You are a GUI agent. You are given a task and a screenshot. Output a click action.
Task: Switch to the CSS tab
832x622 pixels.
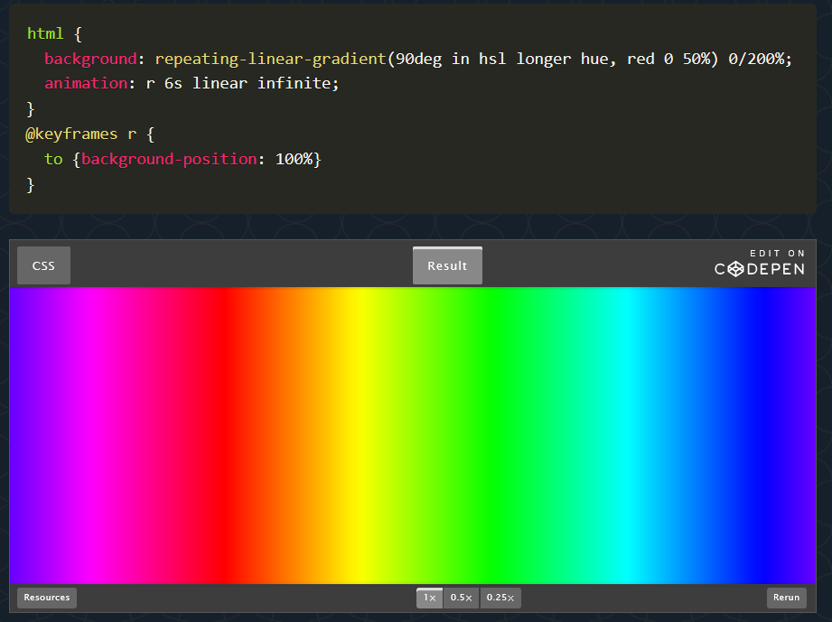click(x=43, y=265)
